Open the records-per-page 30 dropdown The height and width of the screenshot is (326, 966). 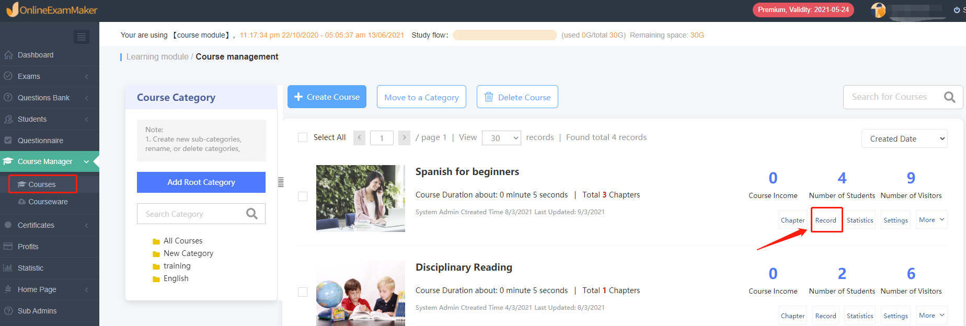[x=501, y=138]
